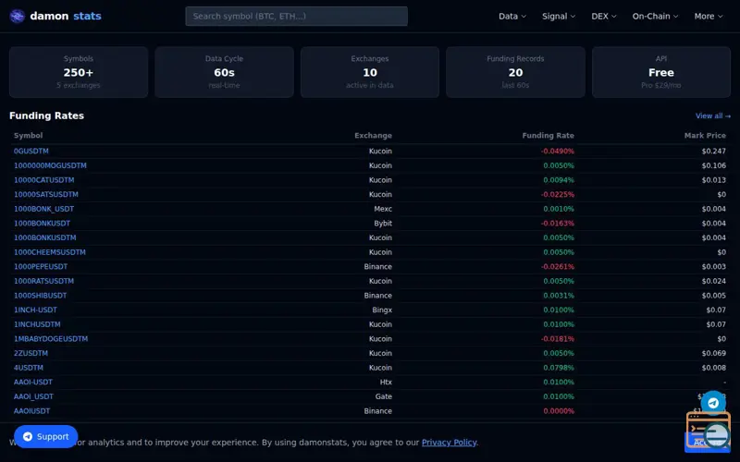Open the floating Telegram chat icon

[x=713, y=403]
